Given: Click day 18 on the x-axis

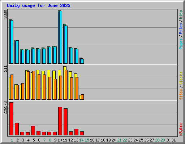Looking at the screenshot, I should click(x=103, y=140).
